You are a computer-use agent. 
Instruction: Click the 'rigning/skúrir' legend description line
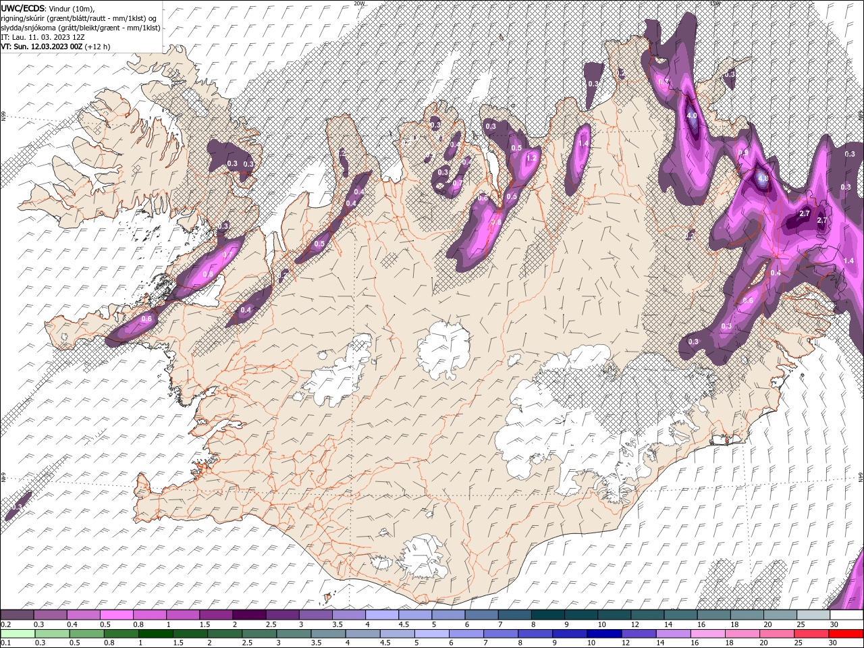tap(80, 18)
